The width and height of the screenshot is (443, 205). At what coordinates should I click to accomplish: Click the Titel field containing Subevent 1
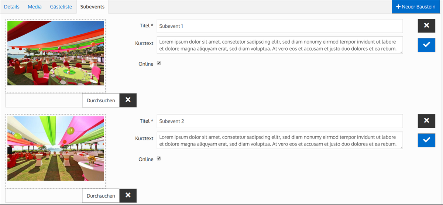point(279,26)
